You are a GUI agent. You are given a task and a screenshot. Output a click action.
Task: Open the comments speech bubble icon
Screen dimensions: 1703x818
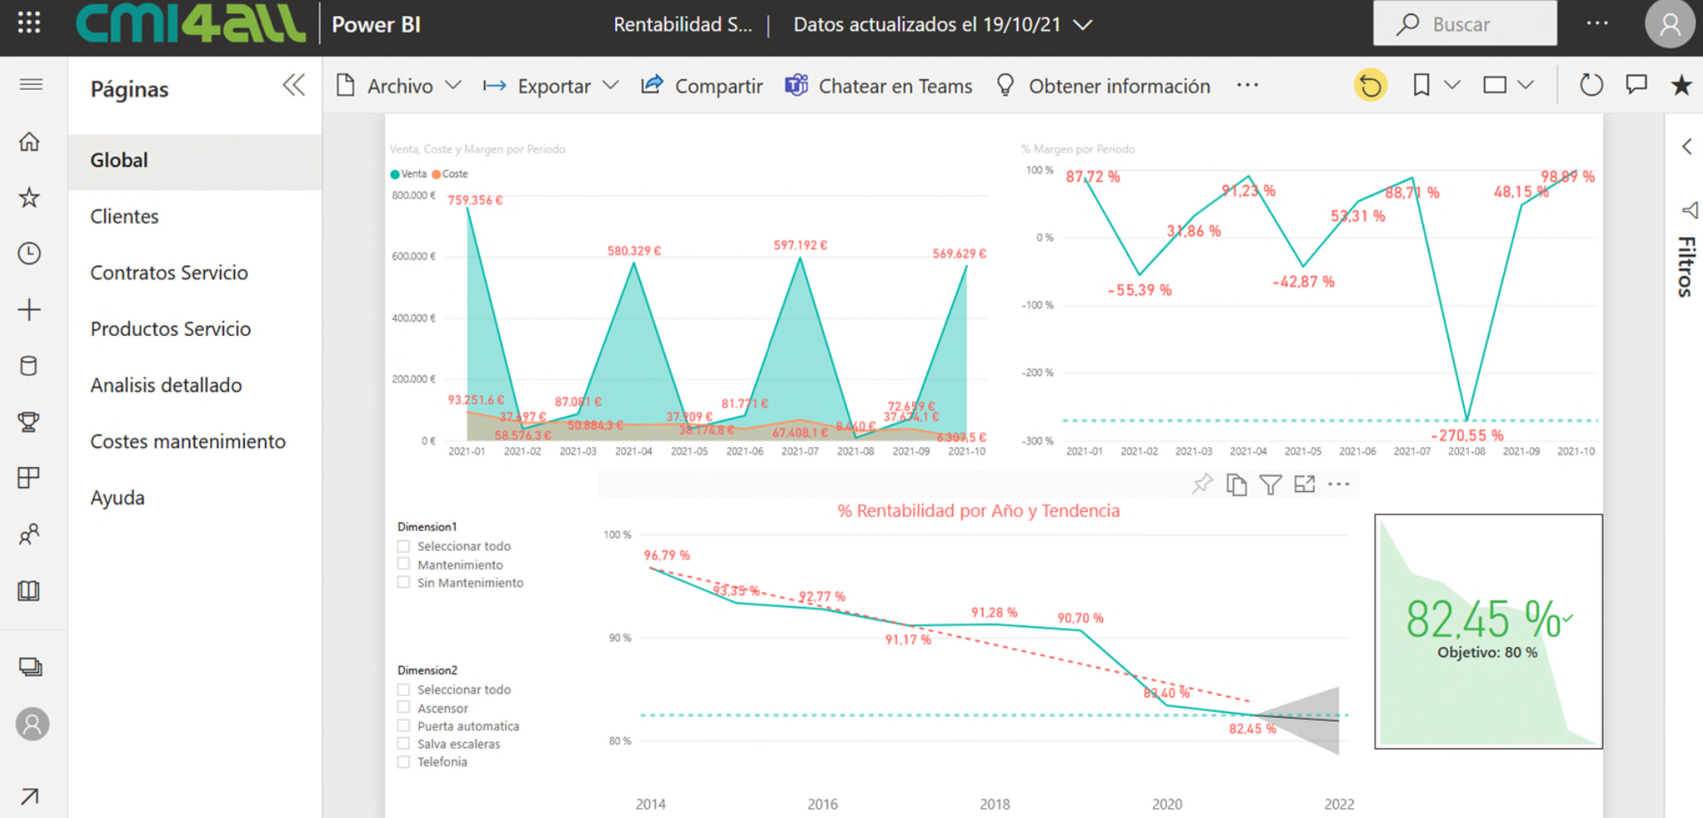(1636, 85)
